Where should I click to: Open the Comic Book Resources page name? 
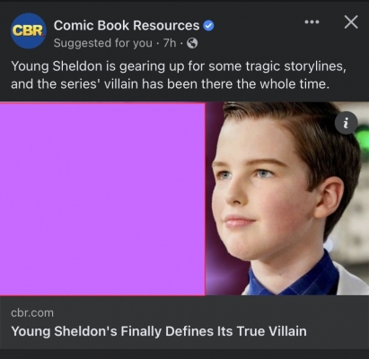[127, 25]
